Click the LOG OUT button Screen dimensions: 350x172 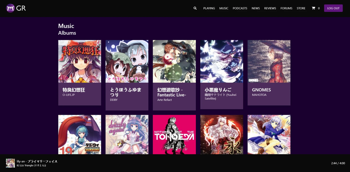(x=333, y=8)
